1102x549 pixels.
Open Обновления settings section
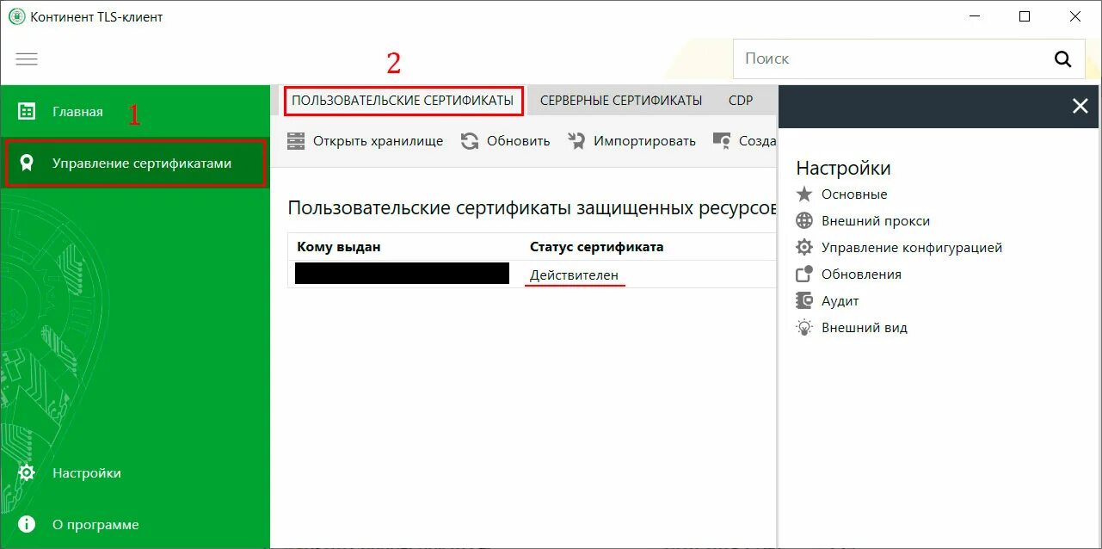click(861, 274)
